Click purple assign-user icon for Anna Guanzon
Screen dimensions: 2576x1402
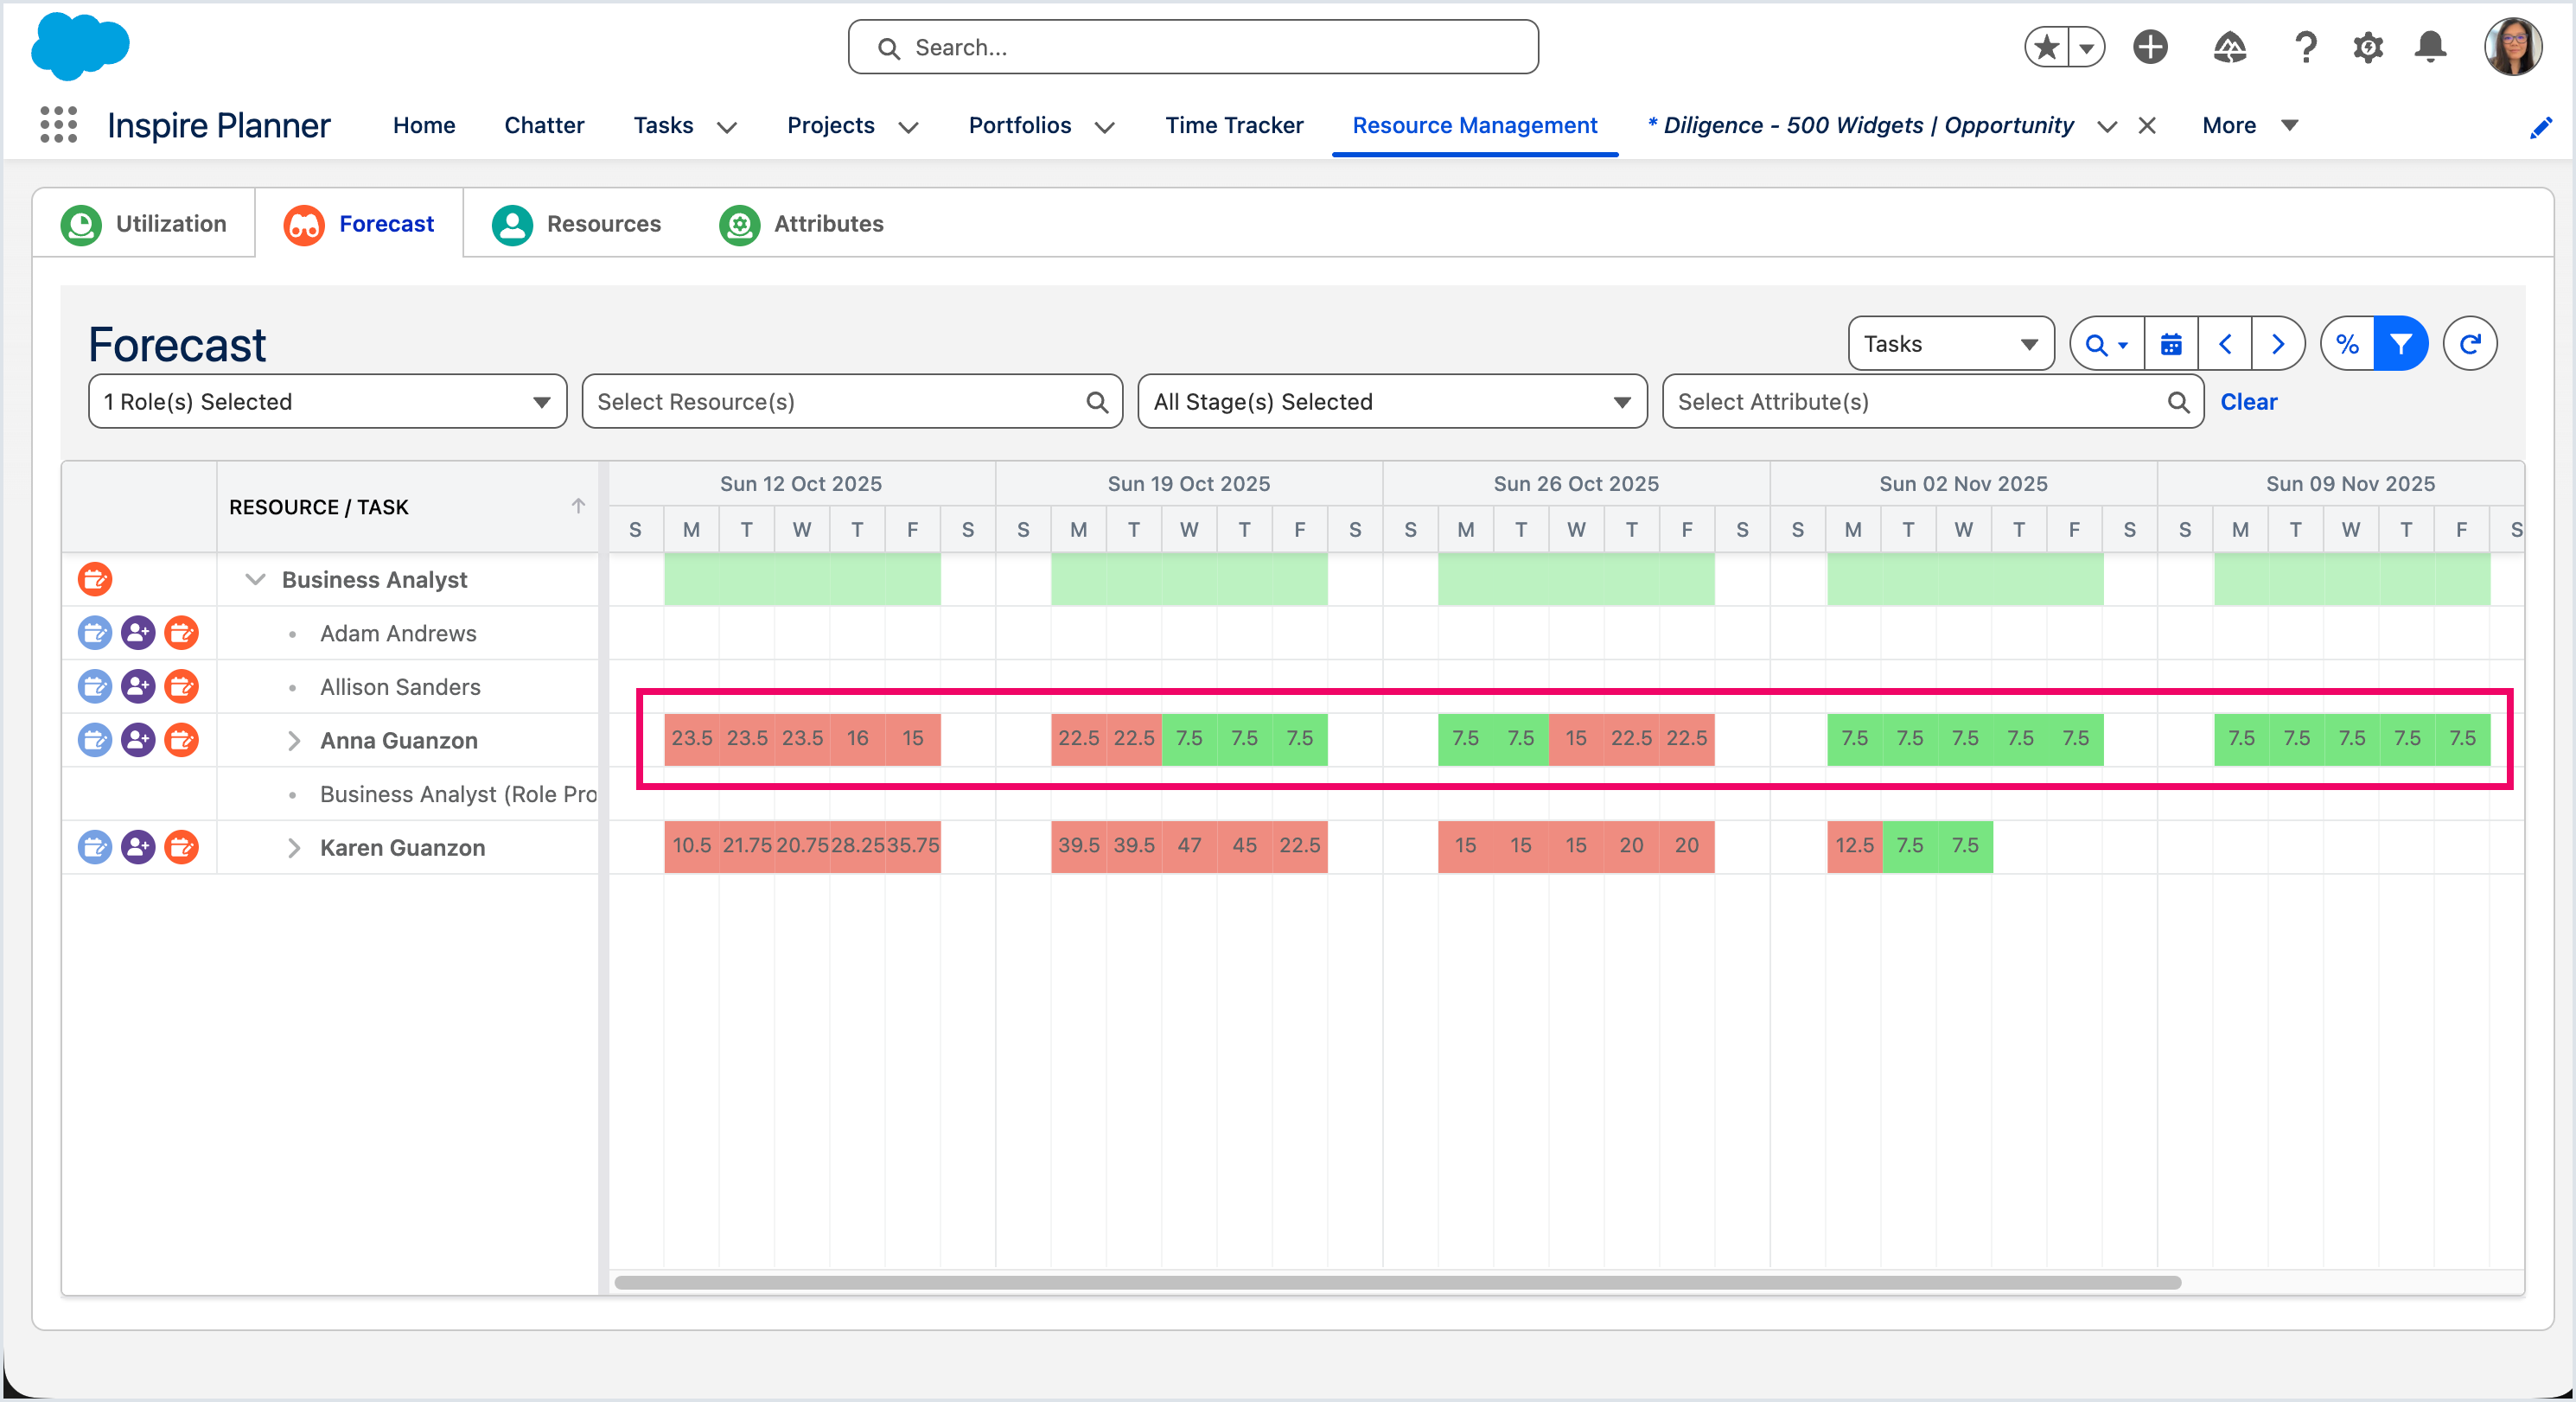click(x=138, y=740)
